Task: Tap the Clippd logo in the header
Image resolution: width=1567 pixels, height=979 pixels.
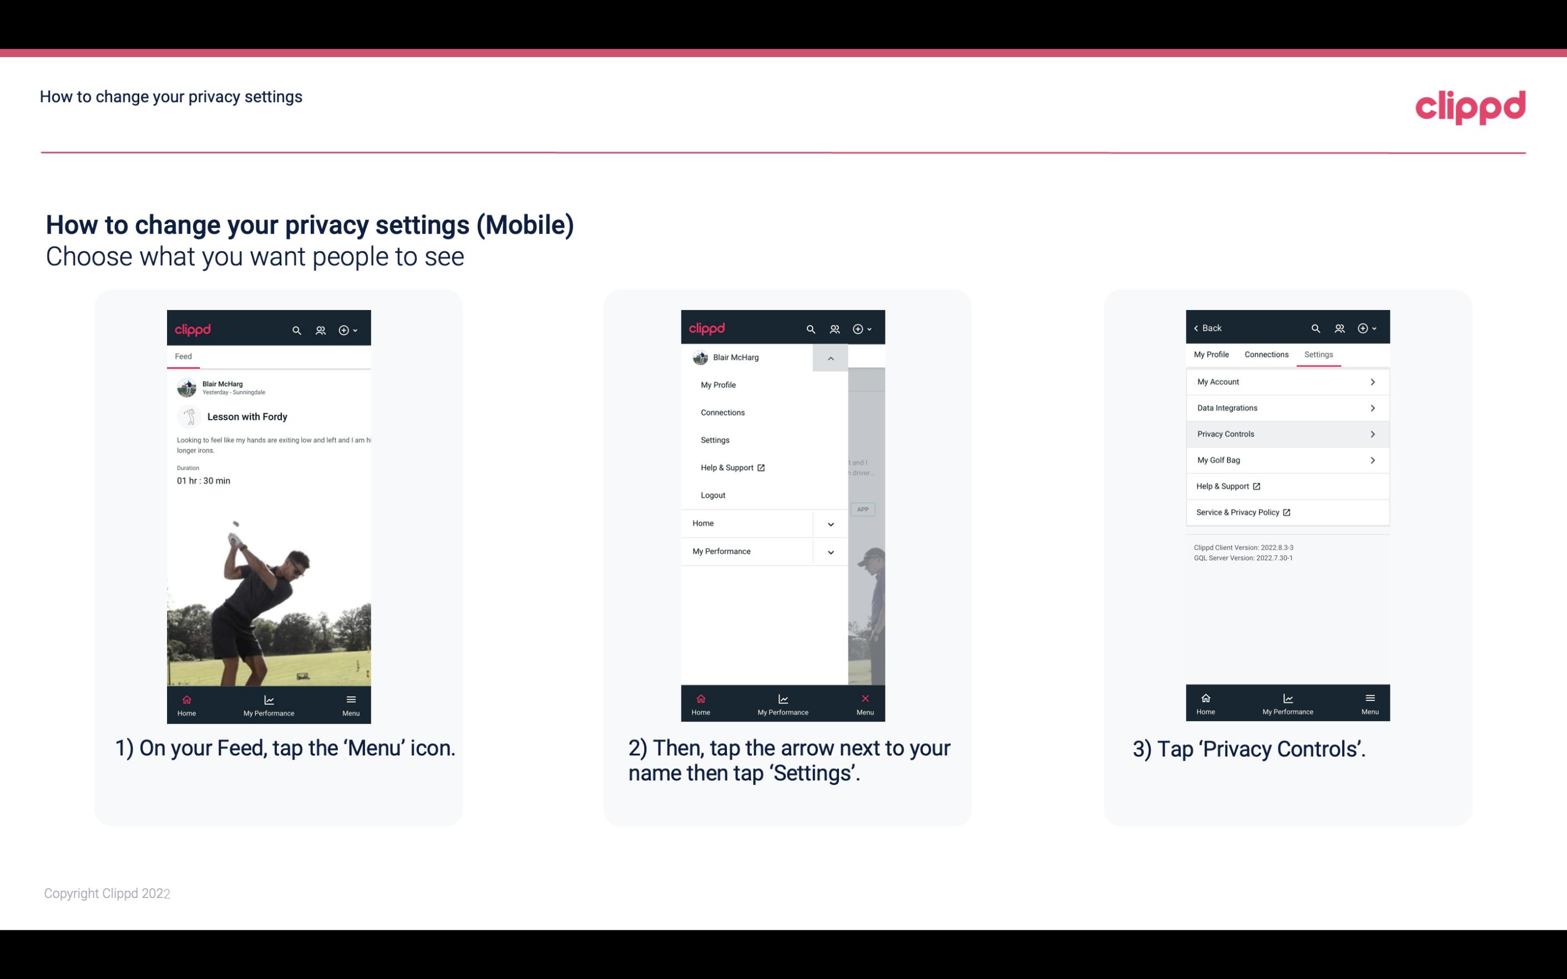Action: coord(1471,106)
